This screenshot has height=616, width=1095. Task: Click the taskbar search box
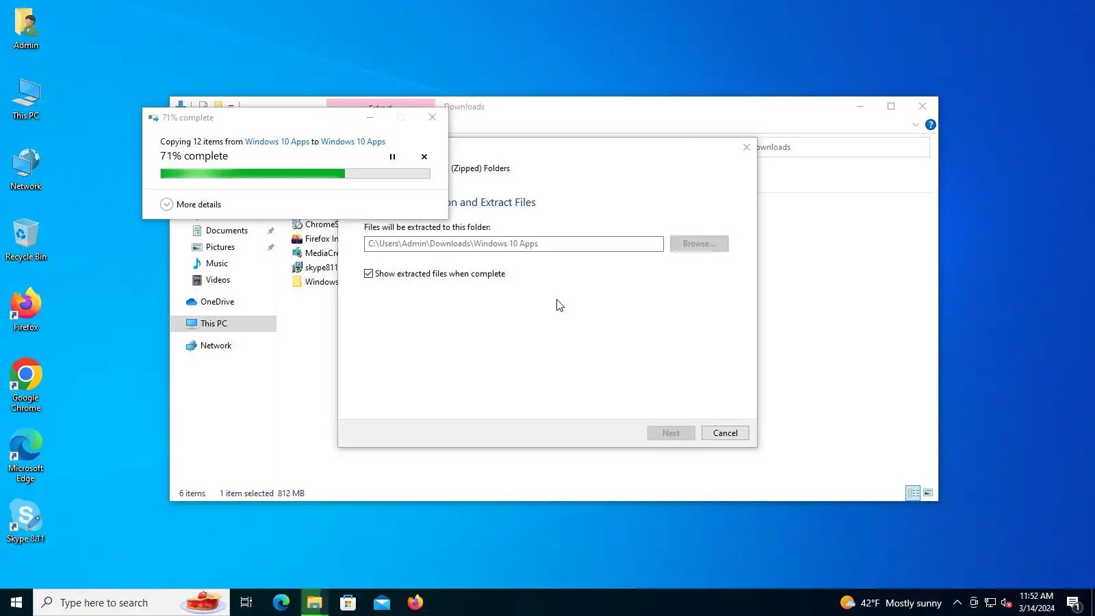[x=131, y=602]
